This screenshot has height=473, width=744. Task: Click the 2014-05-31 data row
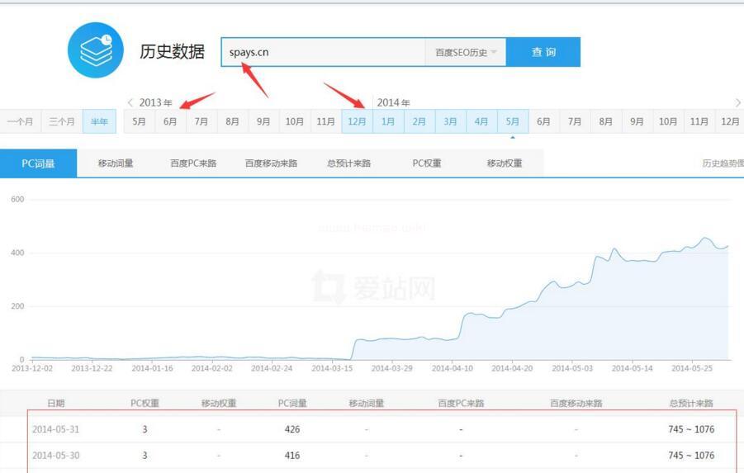pyautogui.click(x=372, y=429)
